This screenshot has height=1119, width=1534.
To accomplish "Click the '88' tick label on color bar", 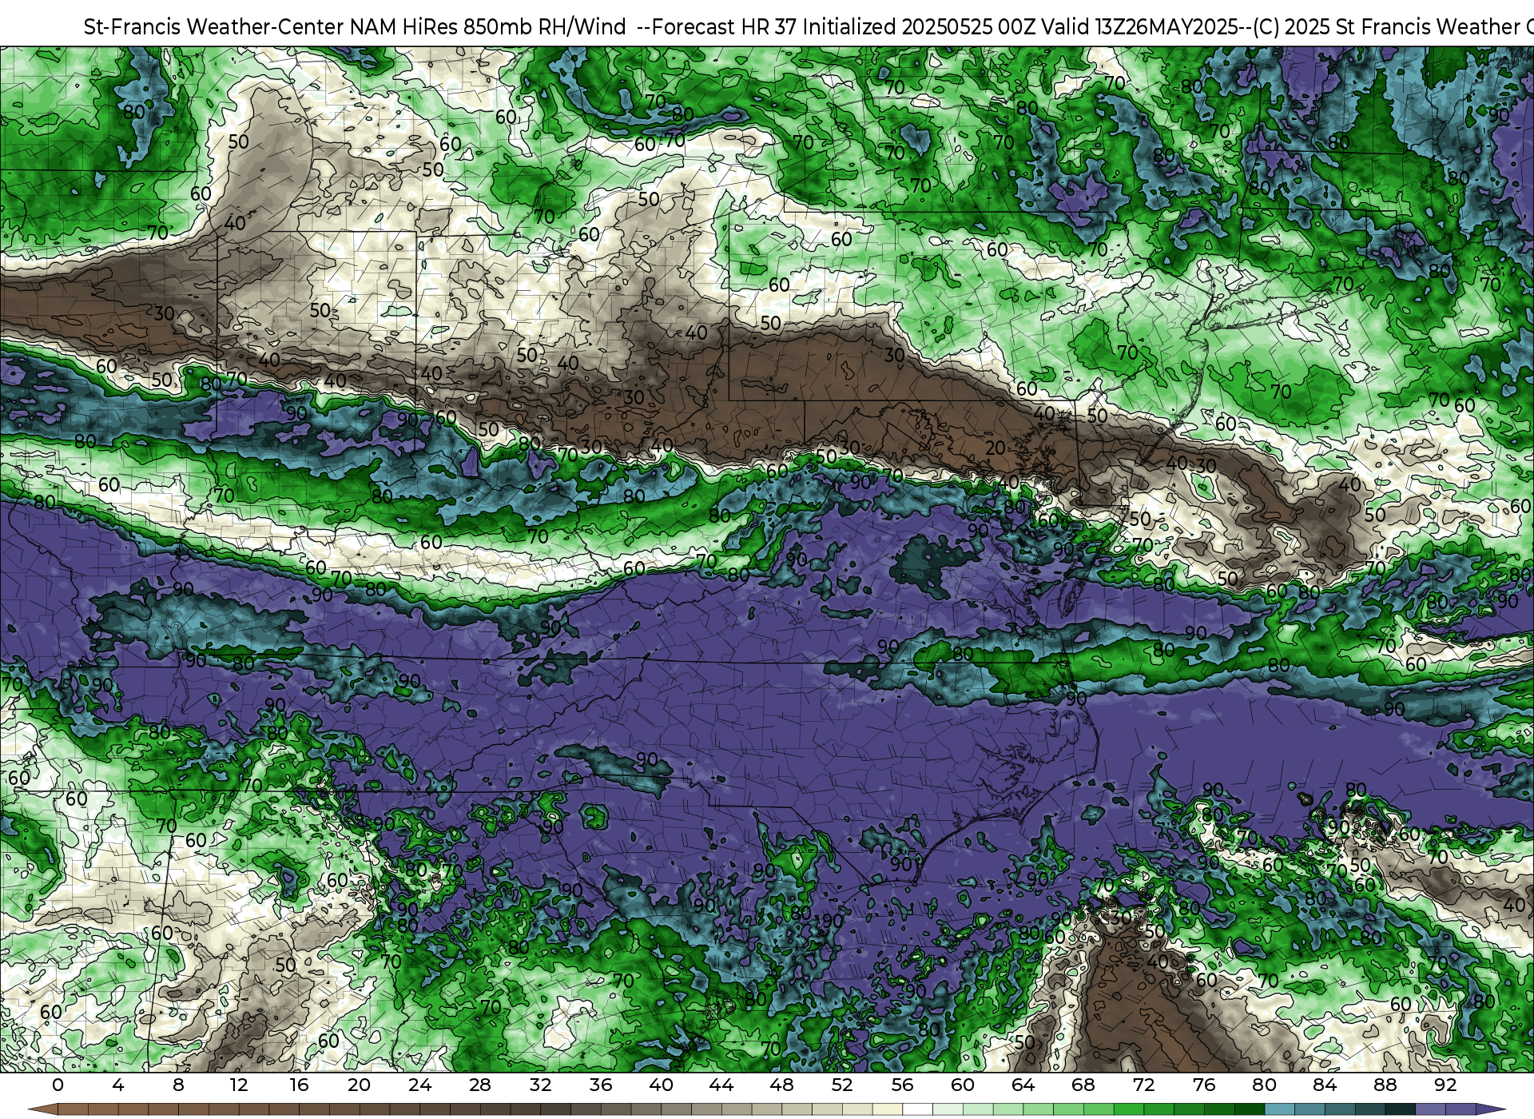I will coord(1385,1085).
